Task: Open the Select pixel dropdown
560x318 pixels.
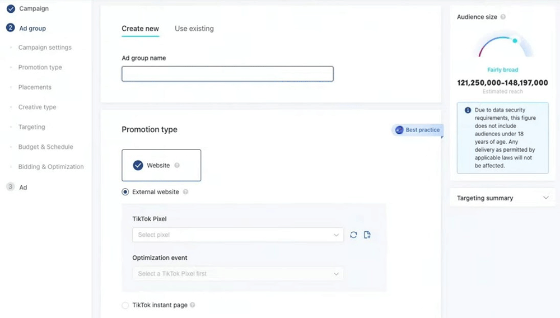Action: tap(238, 235)
